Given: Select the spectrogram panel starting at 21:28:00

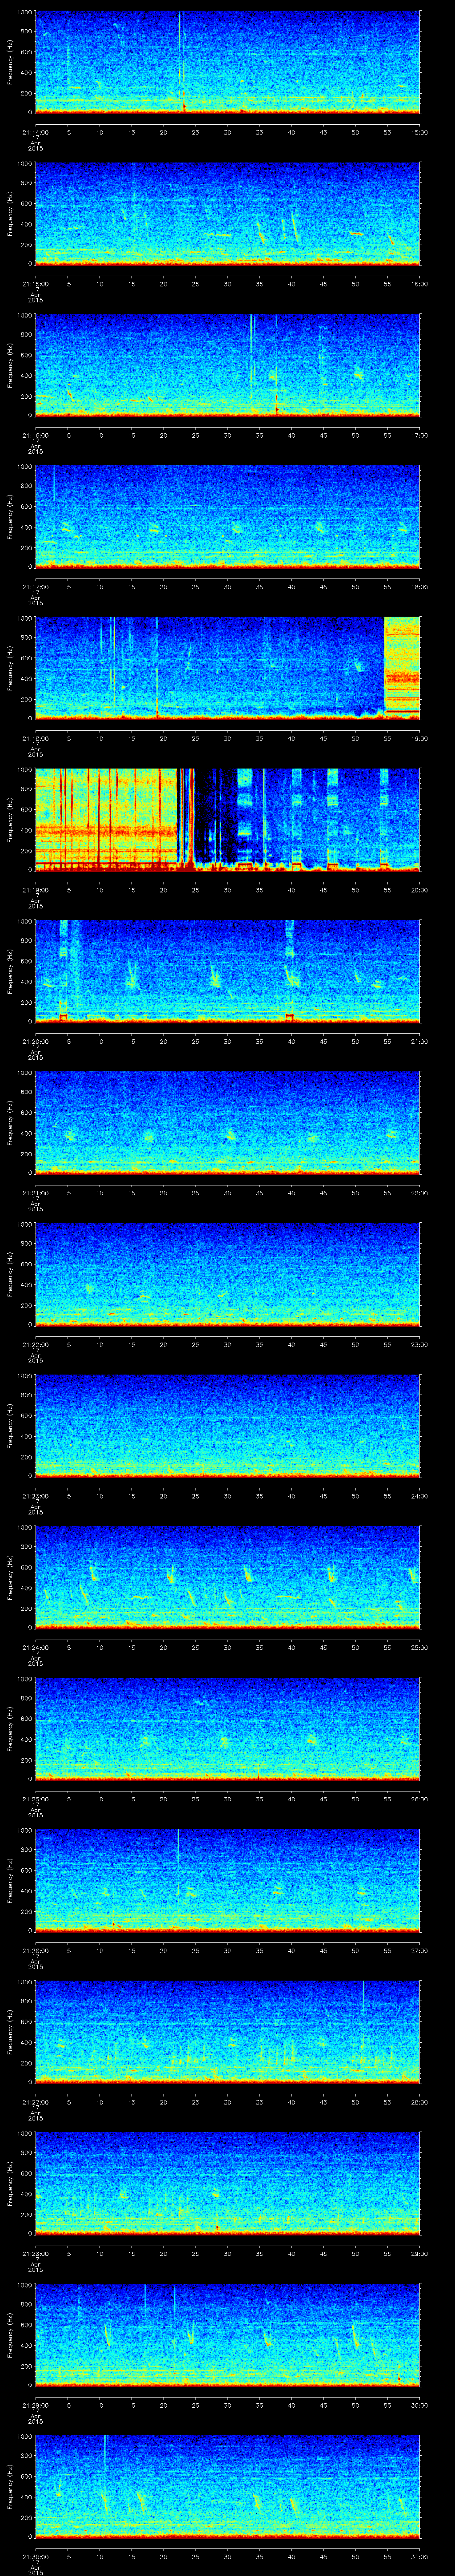Looking at the screenshot, I should (227, 2183).
